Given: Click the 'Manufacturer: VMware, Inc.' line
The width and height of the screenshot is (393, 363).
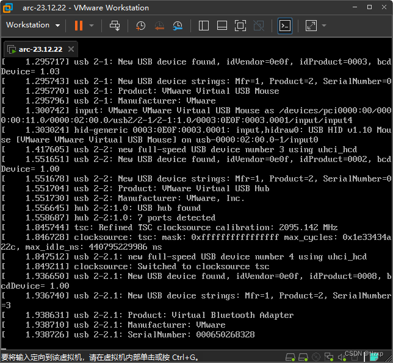Looking at the screenshot, I should coord(123,198).
